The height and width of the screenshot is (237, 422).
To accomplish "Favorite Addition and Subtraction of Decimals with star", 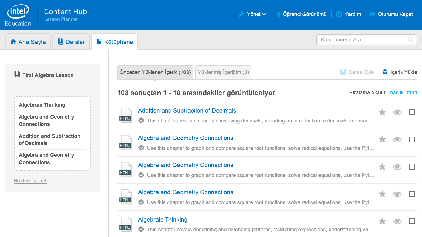I will click(382, 112).
